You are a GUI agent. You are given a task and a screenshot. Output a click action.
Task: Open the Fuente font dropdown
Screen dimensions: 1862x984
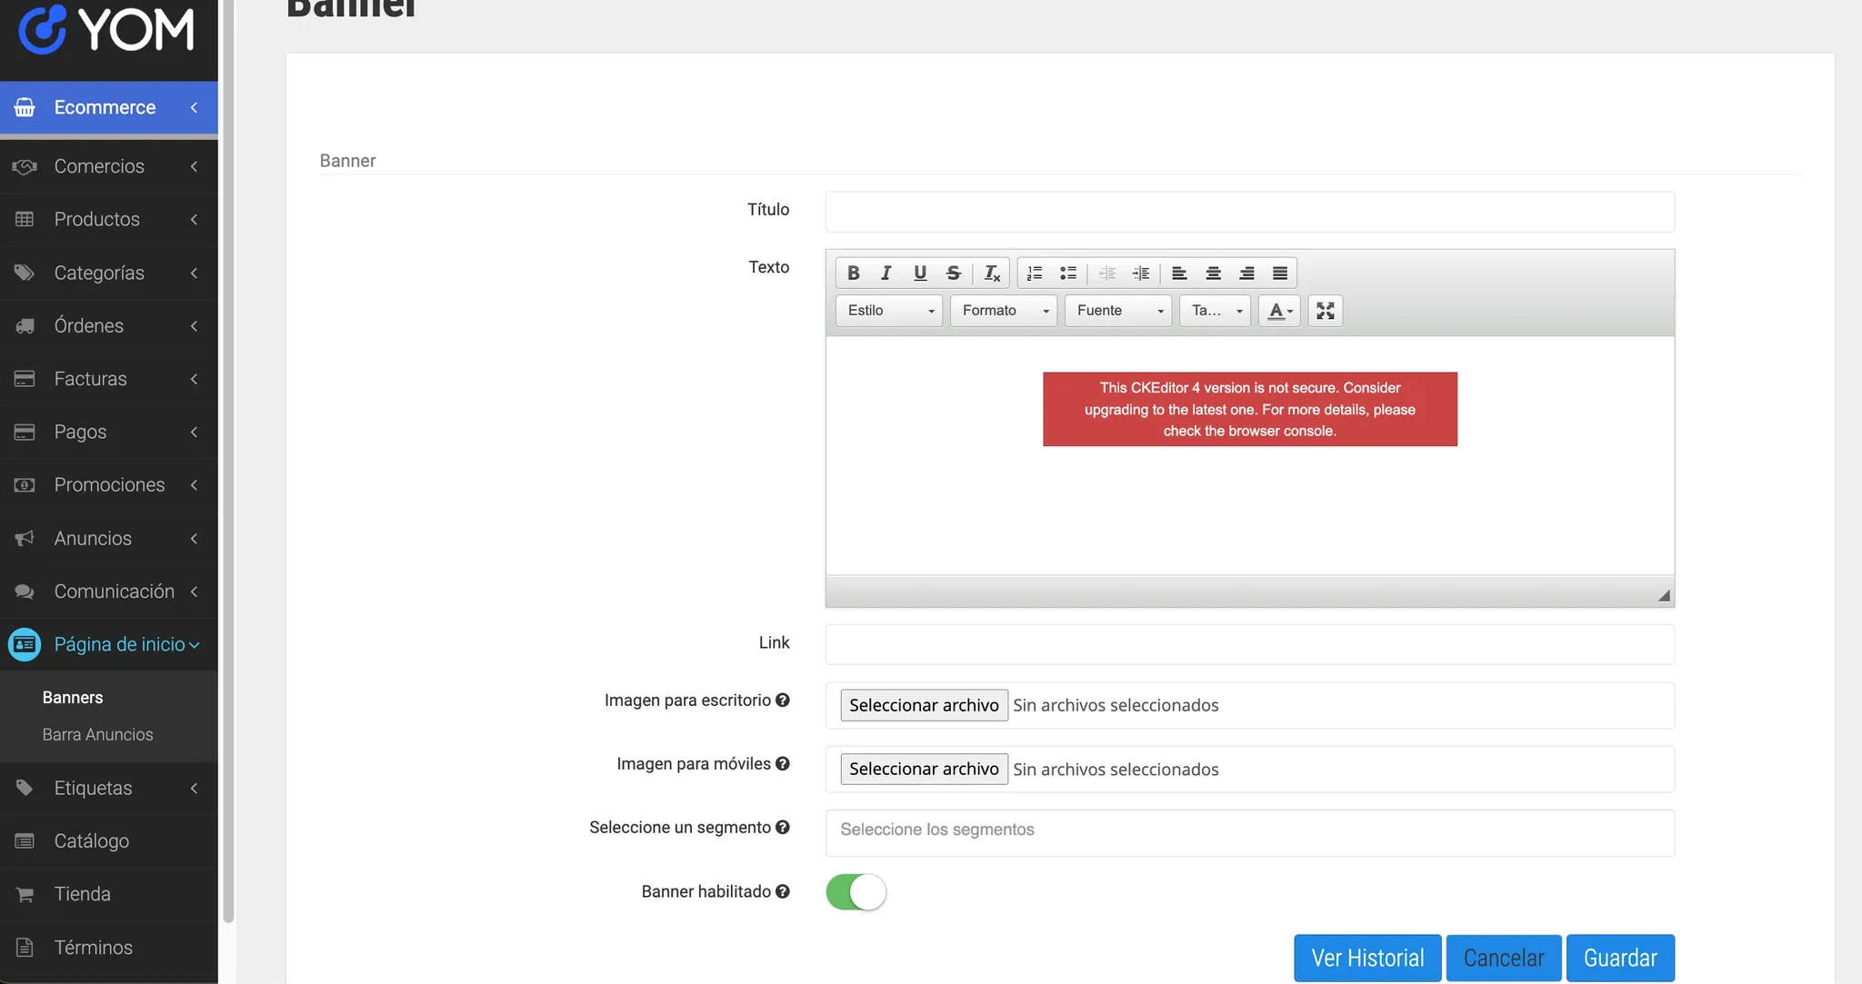coord(1117,311)
